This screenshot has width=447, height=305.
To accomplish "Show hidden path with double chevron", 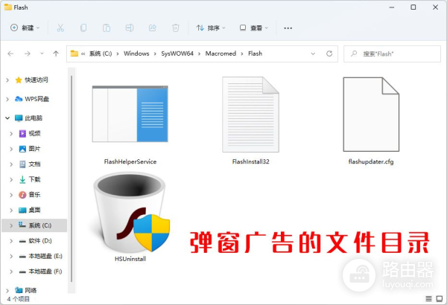I will tap(83, 54).
